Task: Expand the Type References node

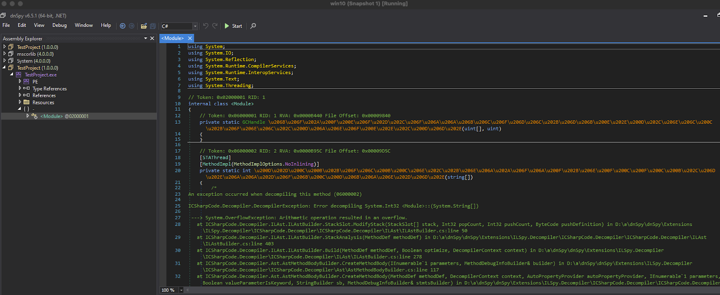Action: (x=20, y=88)
